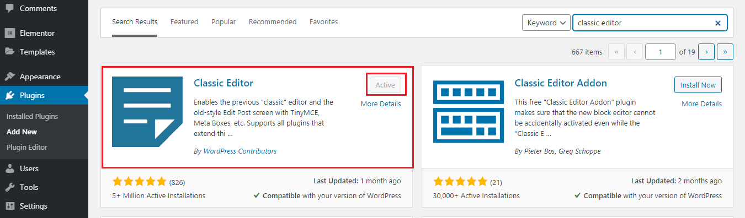
Task: Click Install Now for Classic Editor Addon
Action: point(698,85)
